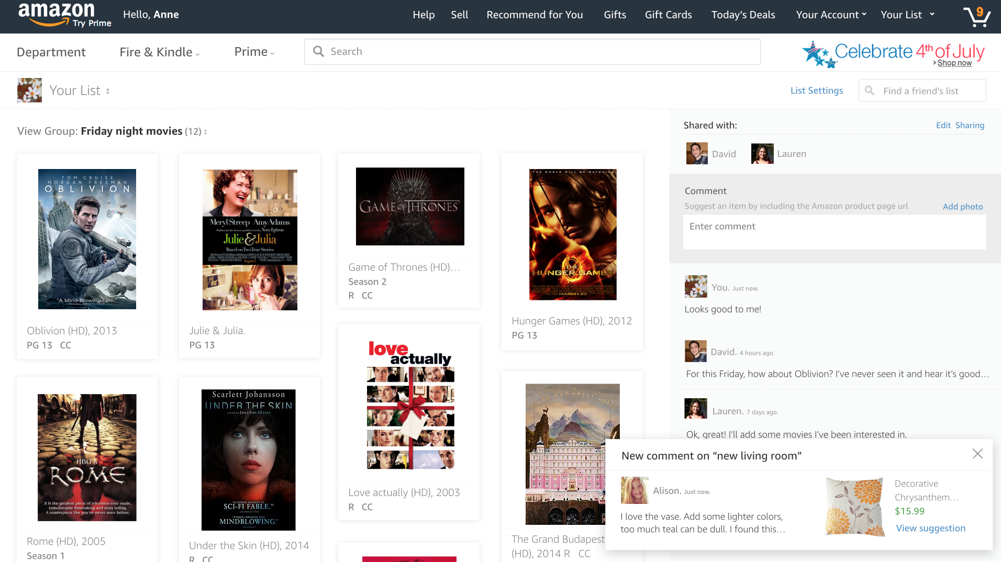Open Recommend for You
Image resolution: width=1001 pixels, height=562 pixels.
click(535, 15)
